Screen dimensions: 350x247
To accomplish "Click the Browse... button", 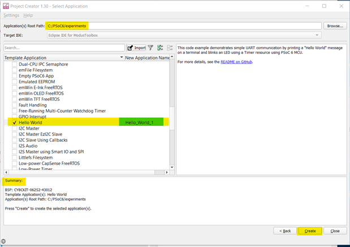I will tap(335, 26).
